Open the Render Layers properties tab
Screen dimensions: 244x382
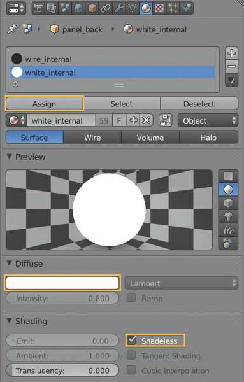51,8
